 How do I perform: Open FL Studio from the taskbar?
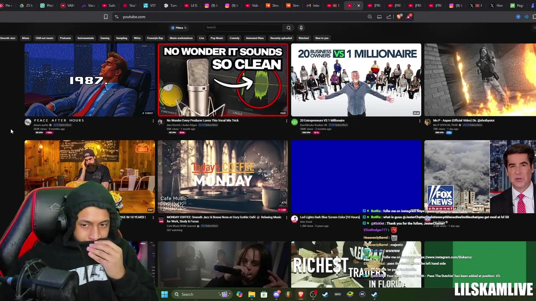click(x=289, y=294)
